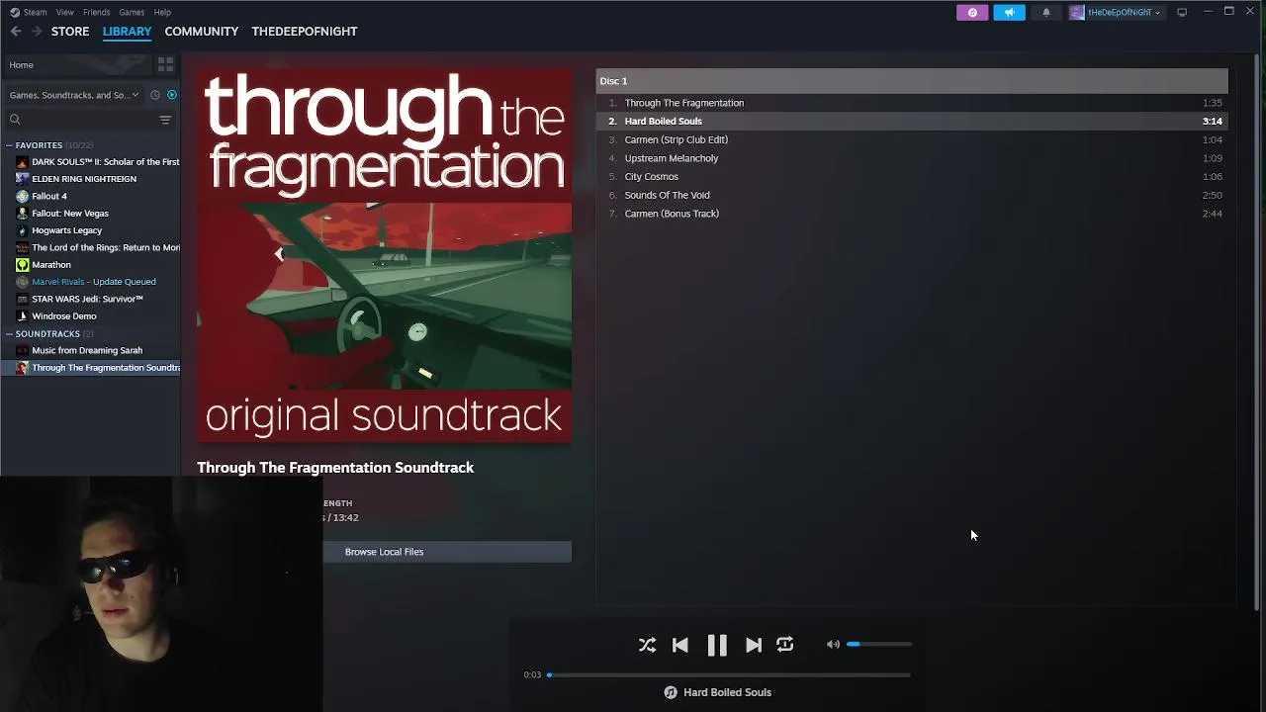The image size is (1266, 712).
Task: Select track Hard Boiled Souls
Action: [x=912, y=121]
